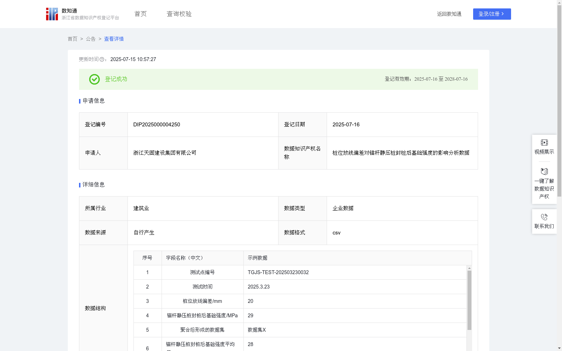This screenshot has width=562, height=351.
Task: Click the data table's inner scrollbar thumb
Action: 469,300
